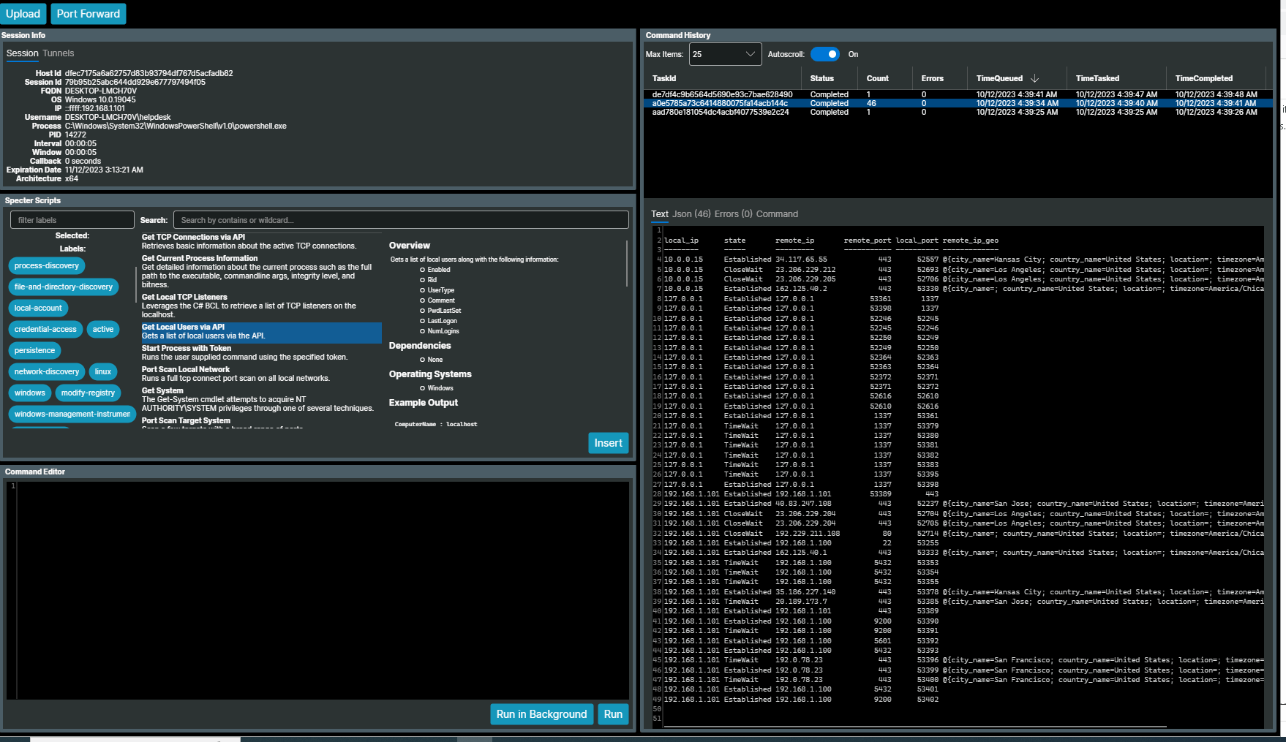Select task row aad780e181054dc4acbf4077539e2c24
The height and width of the screenshot is (742, 1286).
(958, 112)
